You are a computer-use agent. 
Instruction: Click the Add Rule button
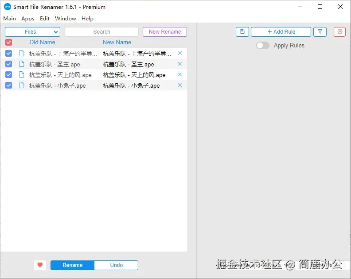[x=281, y=32]
